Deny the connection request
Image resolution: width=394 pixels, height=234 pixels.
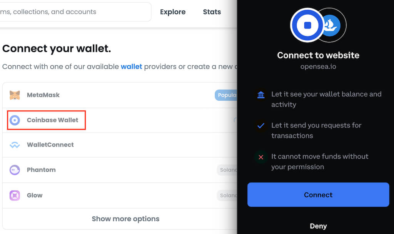pos(318,226)
